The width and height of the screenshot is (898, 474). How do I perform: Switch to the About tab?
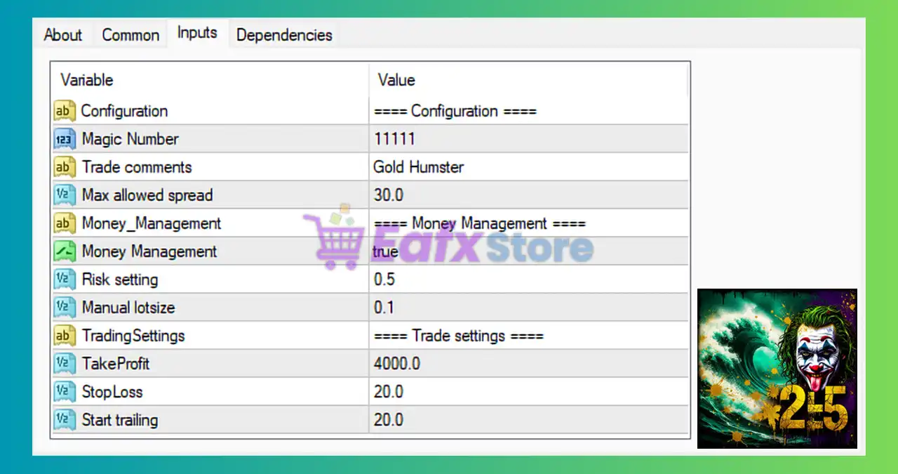[63, 35]
